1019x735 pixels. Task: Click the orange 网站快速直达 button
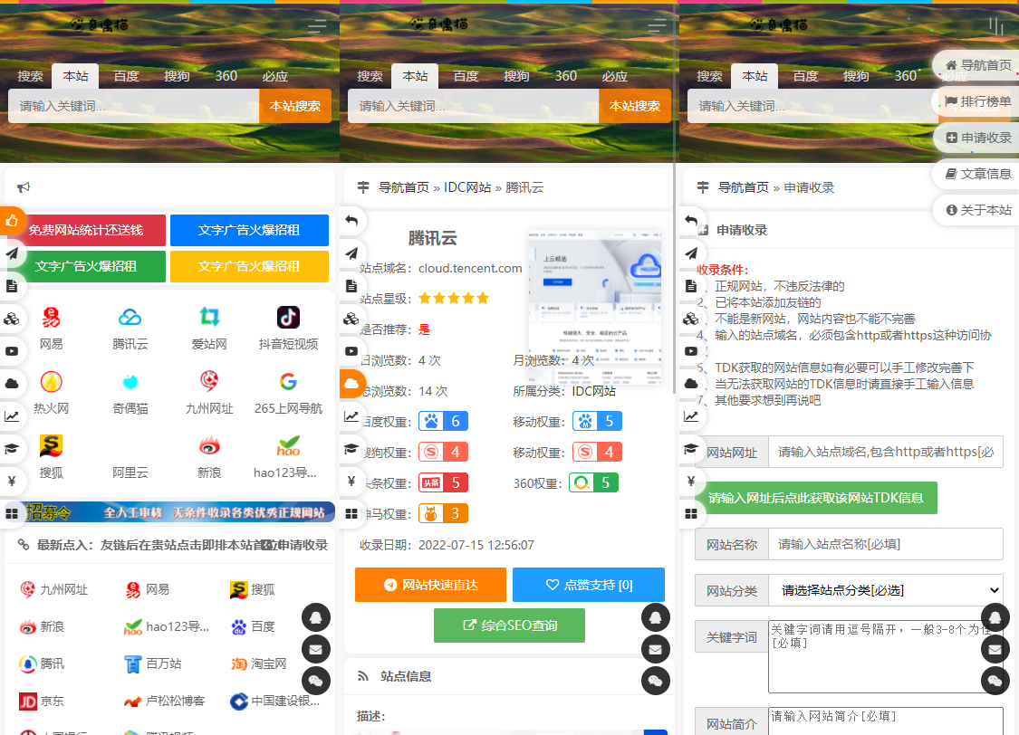point(430,585)
